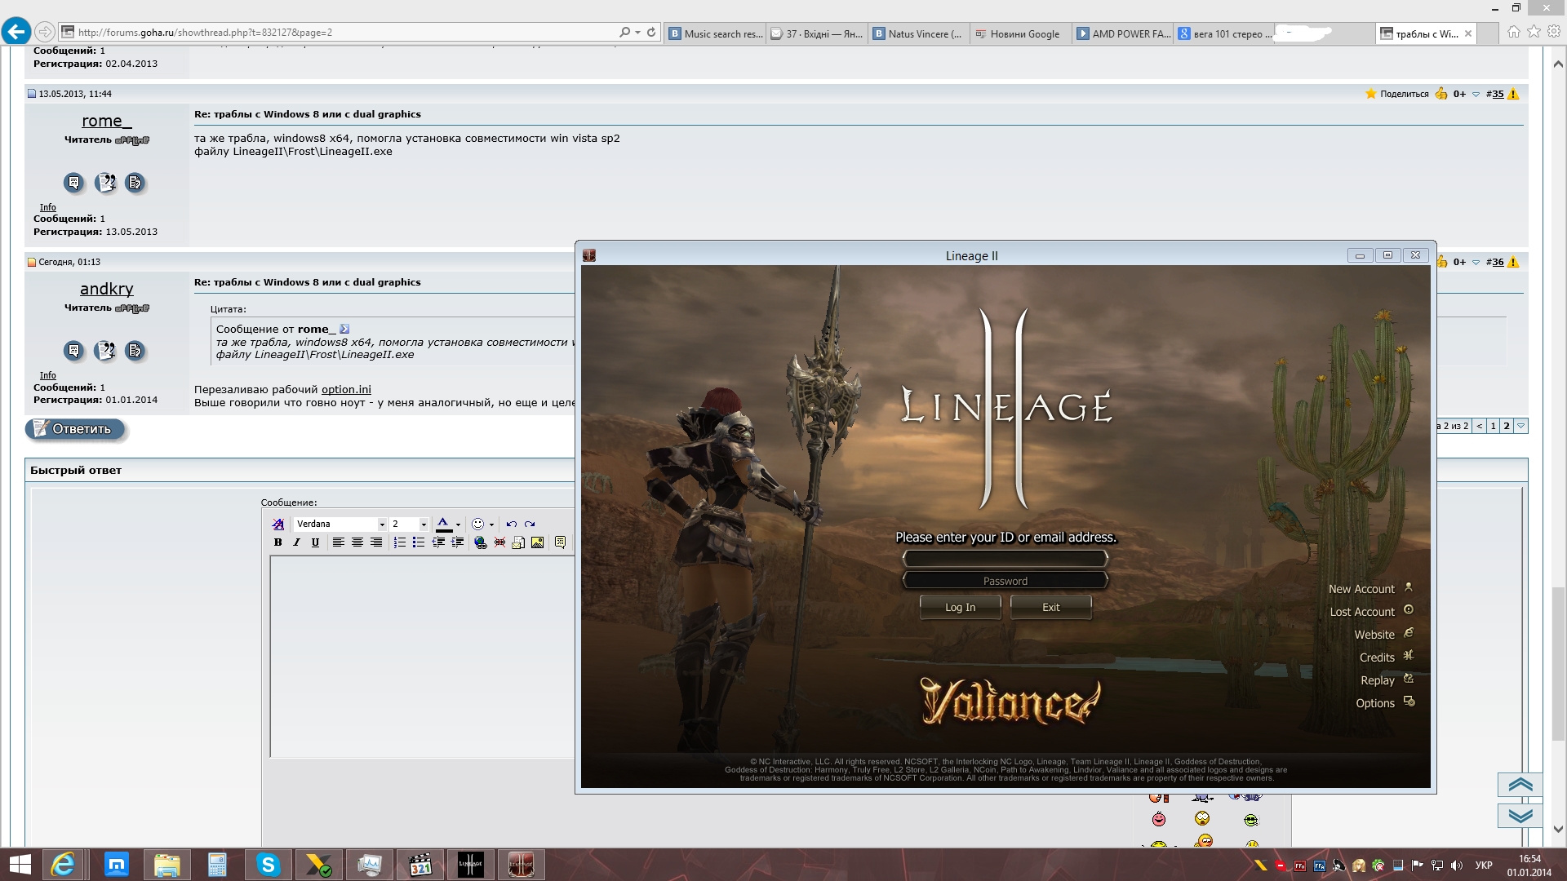Open option.ini download link
The height and width of the screenshot is (881, 1567).
[x=346, y=390]
